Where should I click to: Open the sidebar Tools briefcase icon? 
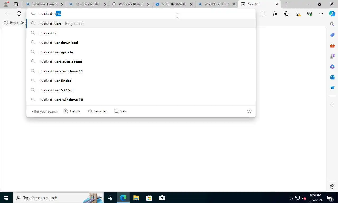332,45
